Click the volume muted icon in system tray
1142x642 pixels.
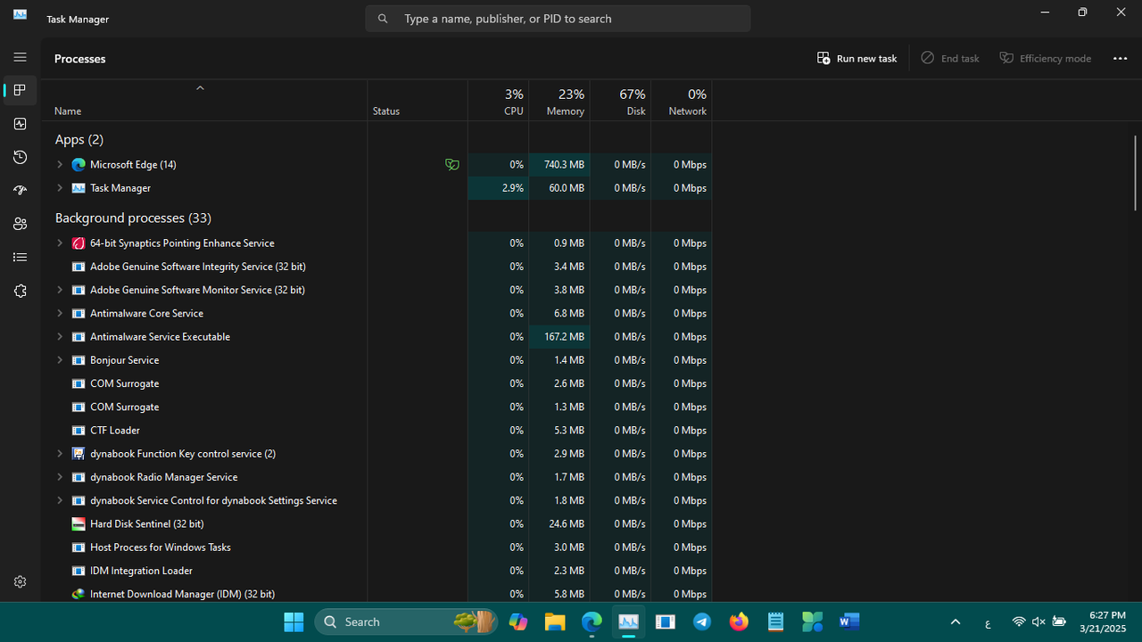click(1039, 621)
